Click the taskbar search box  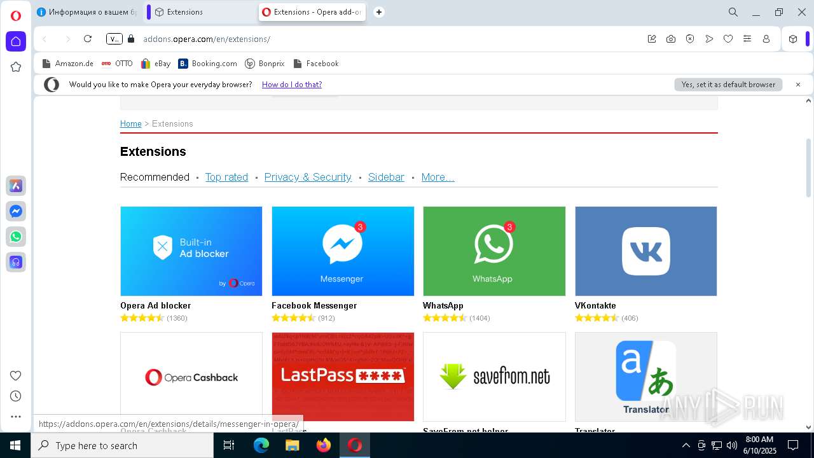click(x=122, y=445)
